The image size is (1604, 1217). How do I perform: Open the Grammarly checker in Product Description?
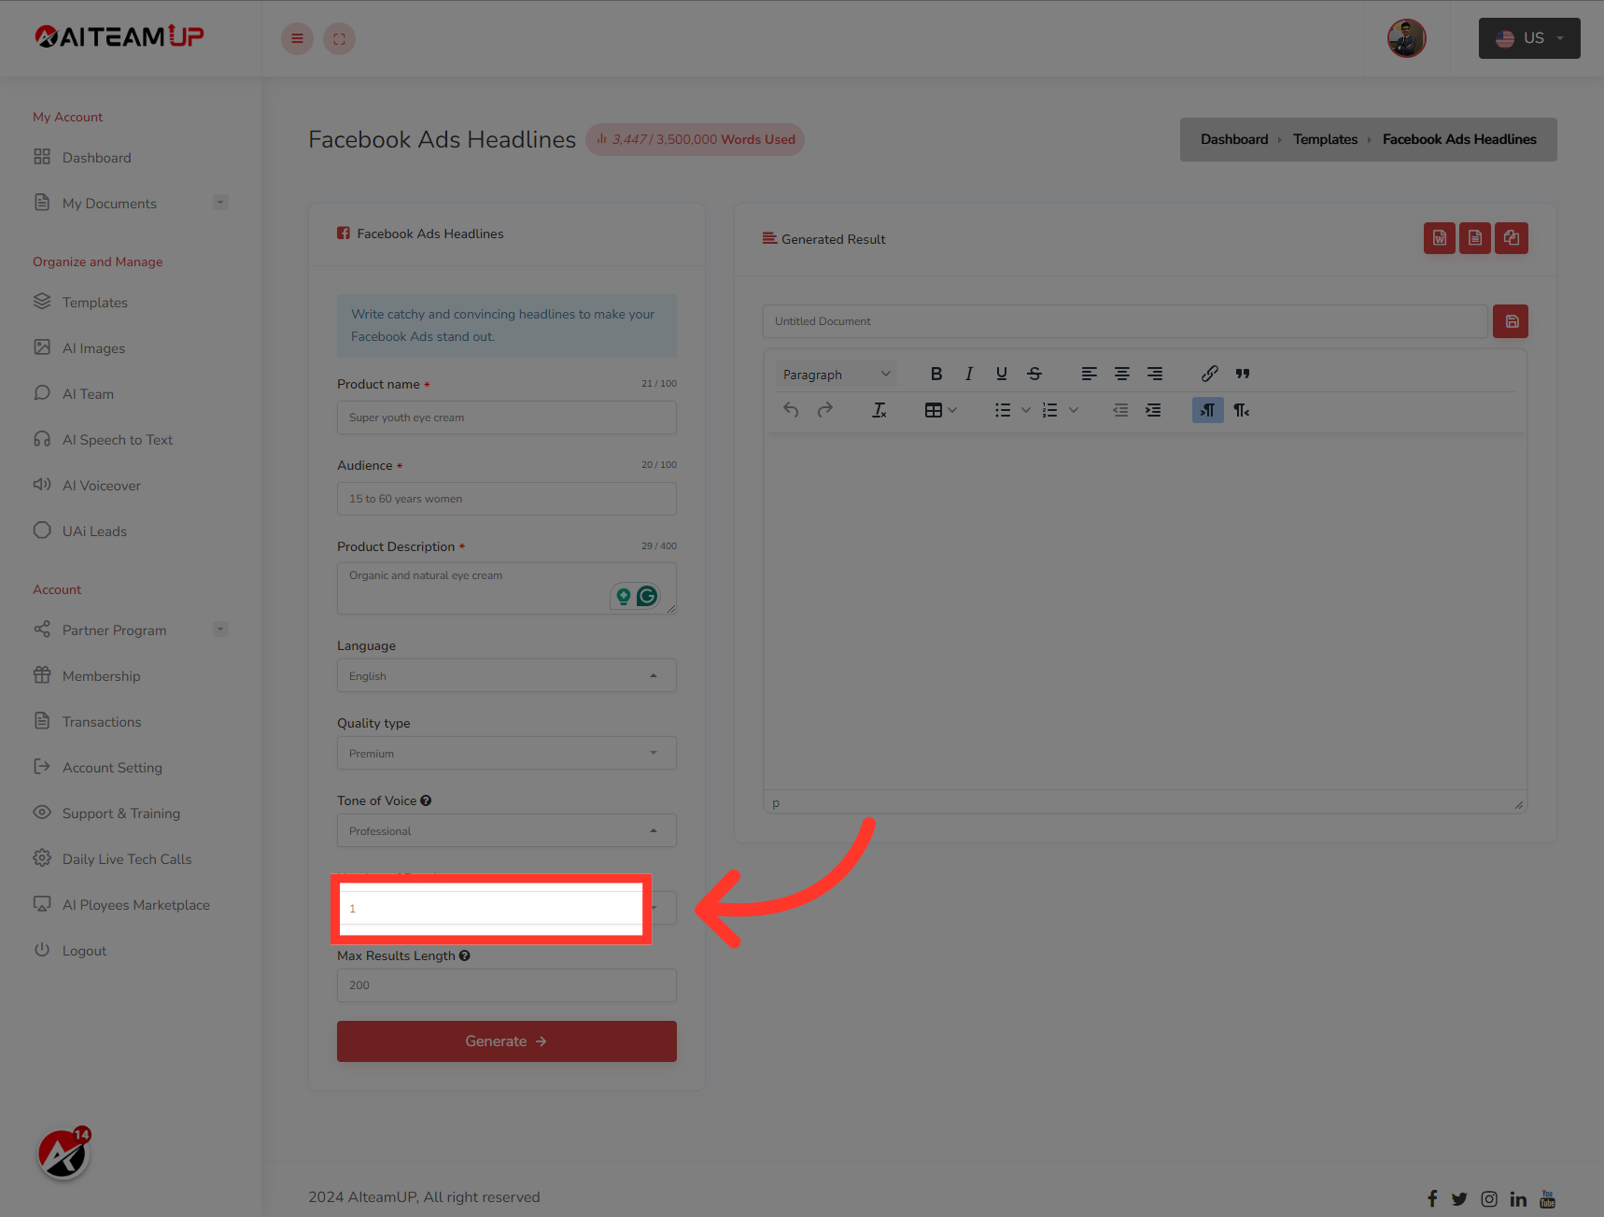pos(648,595)
